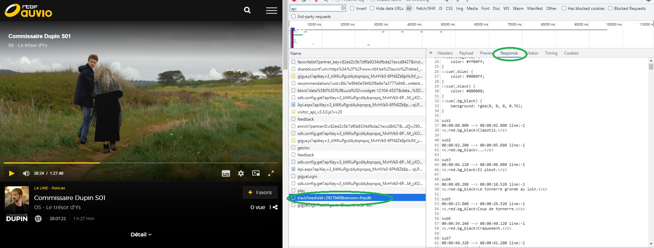The height and width of the screenshot is (248, 654).
Task: Filter requests by Wasm type
Action: [x=518, y=9]
